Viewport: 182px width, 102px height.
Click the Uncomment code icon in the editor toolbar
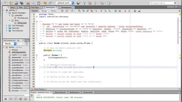(x=139, y=11)
